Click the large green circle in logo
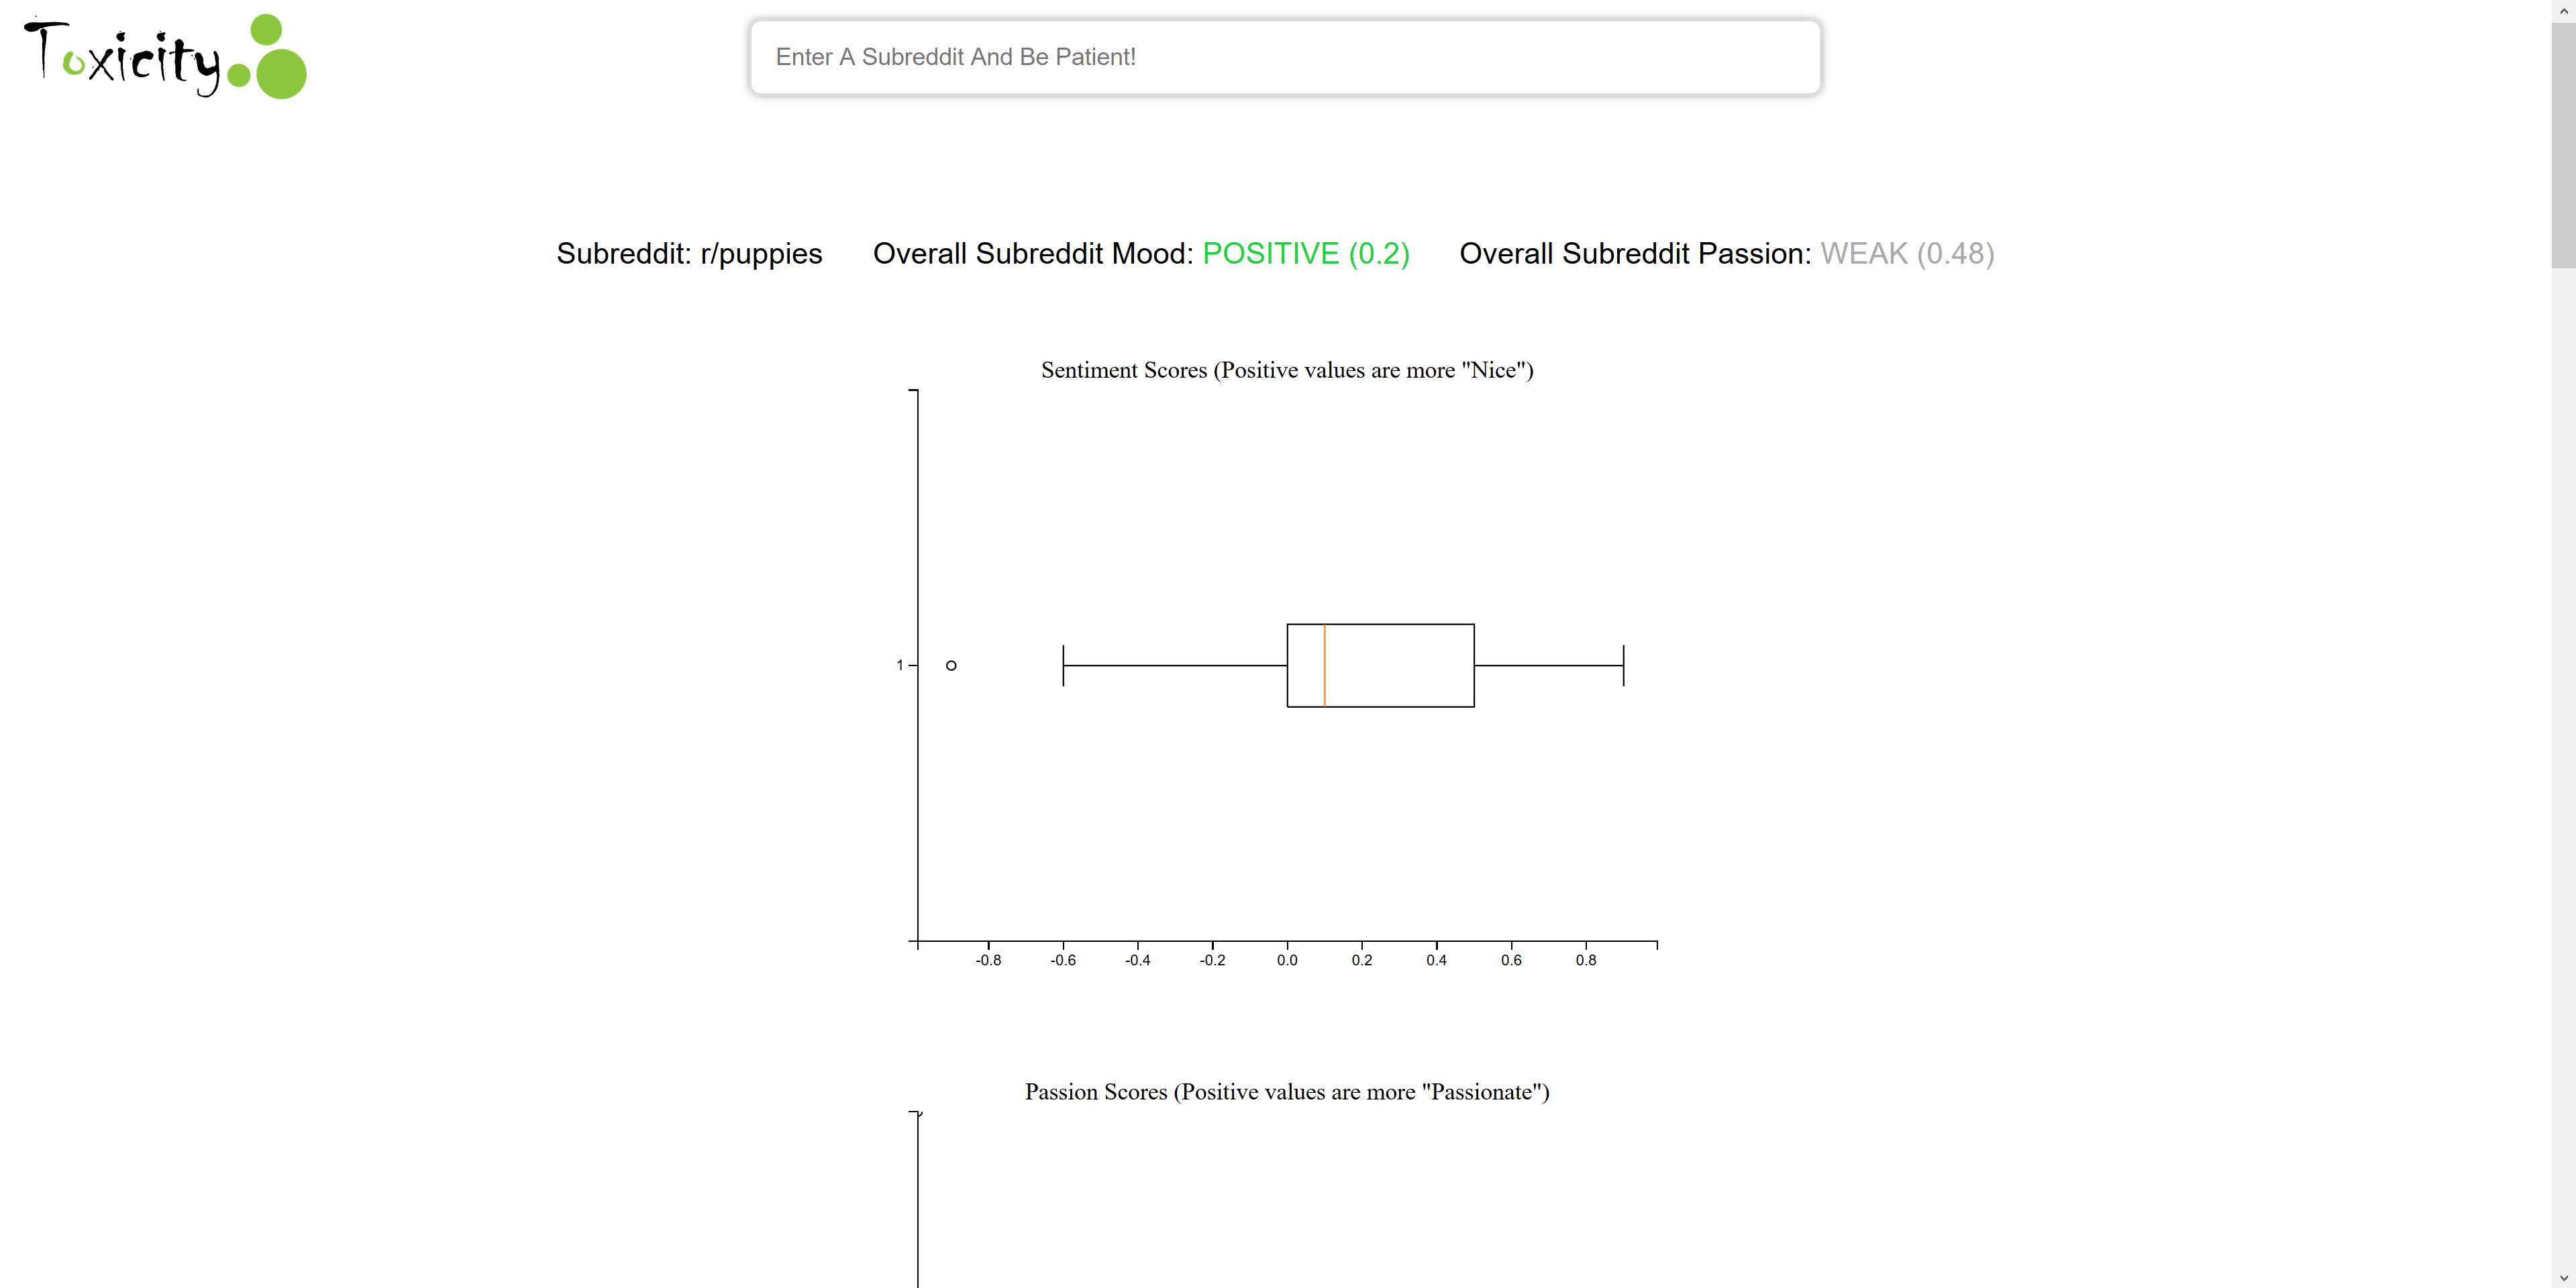The width and height of the screenshot is (2576, 1288). pos(281,73)
